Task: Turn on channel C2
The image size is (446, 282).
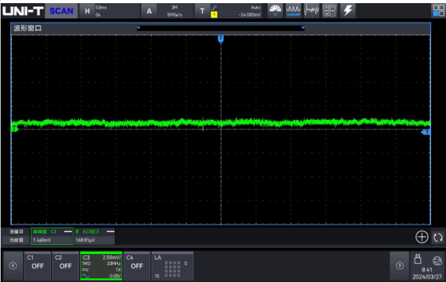Action: click(x=65, y=265)
